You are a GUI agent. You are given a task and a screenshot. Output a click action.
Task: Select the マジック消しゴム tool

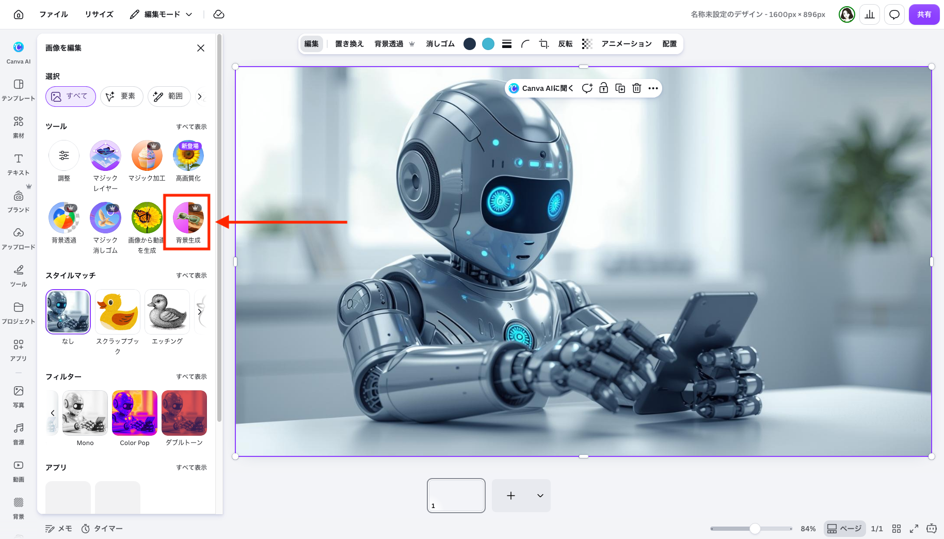point(105,228)
